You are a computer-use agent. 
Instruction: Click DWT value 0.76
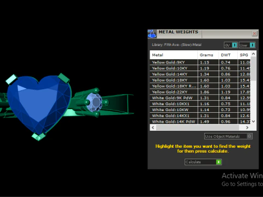[x=226, y=68]
